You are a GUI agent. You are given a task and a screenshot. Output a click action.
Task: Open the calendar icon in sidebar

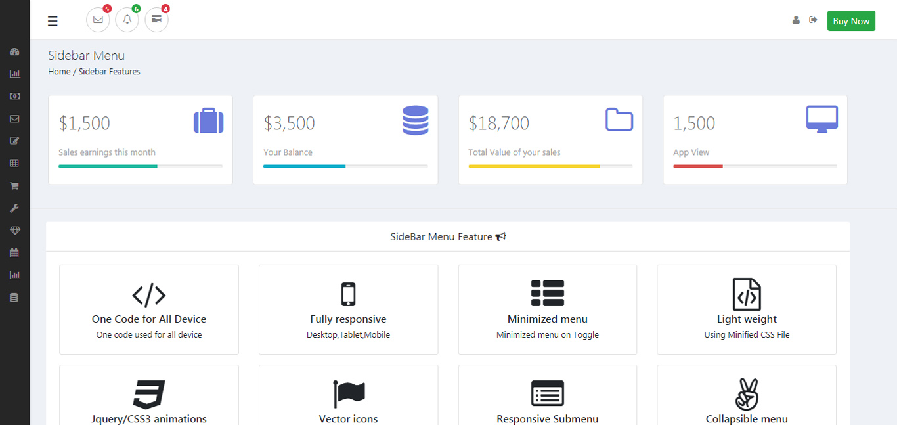pos(14,253)
